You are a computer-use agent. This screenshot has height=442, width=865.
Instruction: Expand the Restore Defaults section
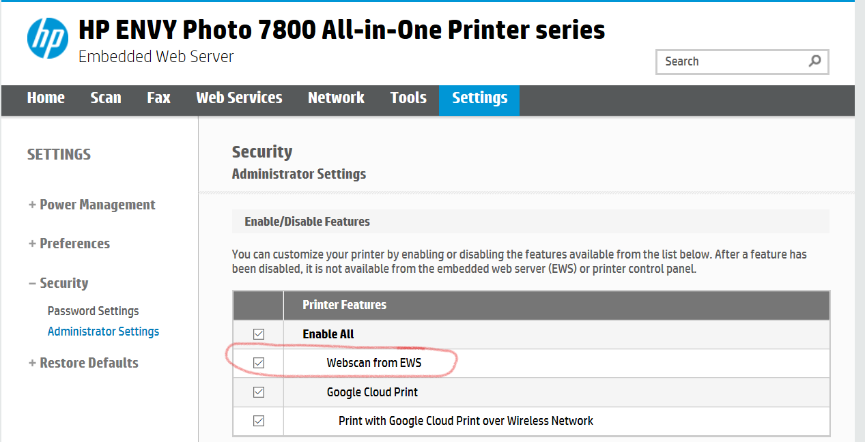(x=83, y=363)
